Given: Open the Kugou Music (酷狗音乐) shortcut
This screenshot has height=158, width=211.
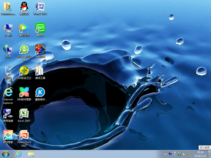Looking at the screenshot, I should tap(40, 92).
